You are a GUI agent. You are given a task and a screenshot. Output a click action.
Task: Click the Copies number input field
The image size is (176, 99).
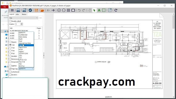pyautogui.click(x=18, y=24)
